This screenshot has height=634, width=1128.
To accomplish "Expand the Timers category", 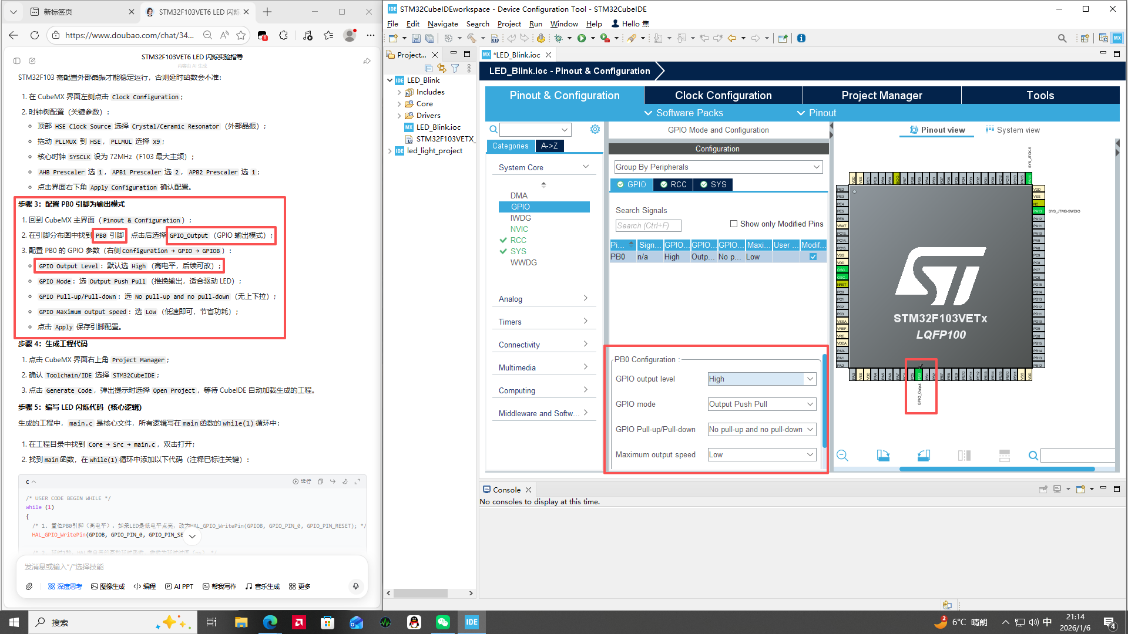I will click(x=543, y=322).
